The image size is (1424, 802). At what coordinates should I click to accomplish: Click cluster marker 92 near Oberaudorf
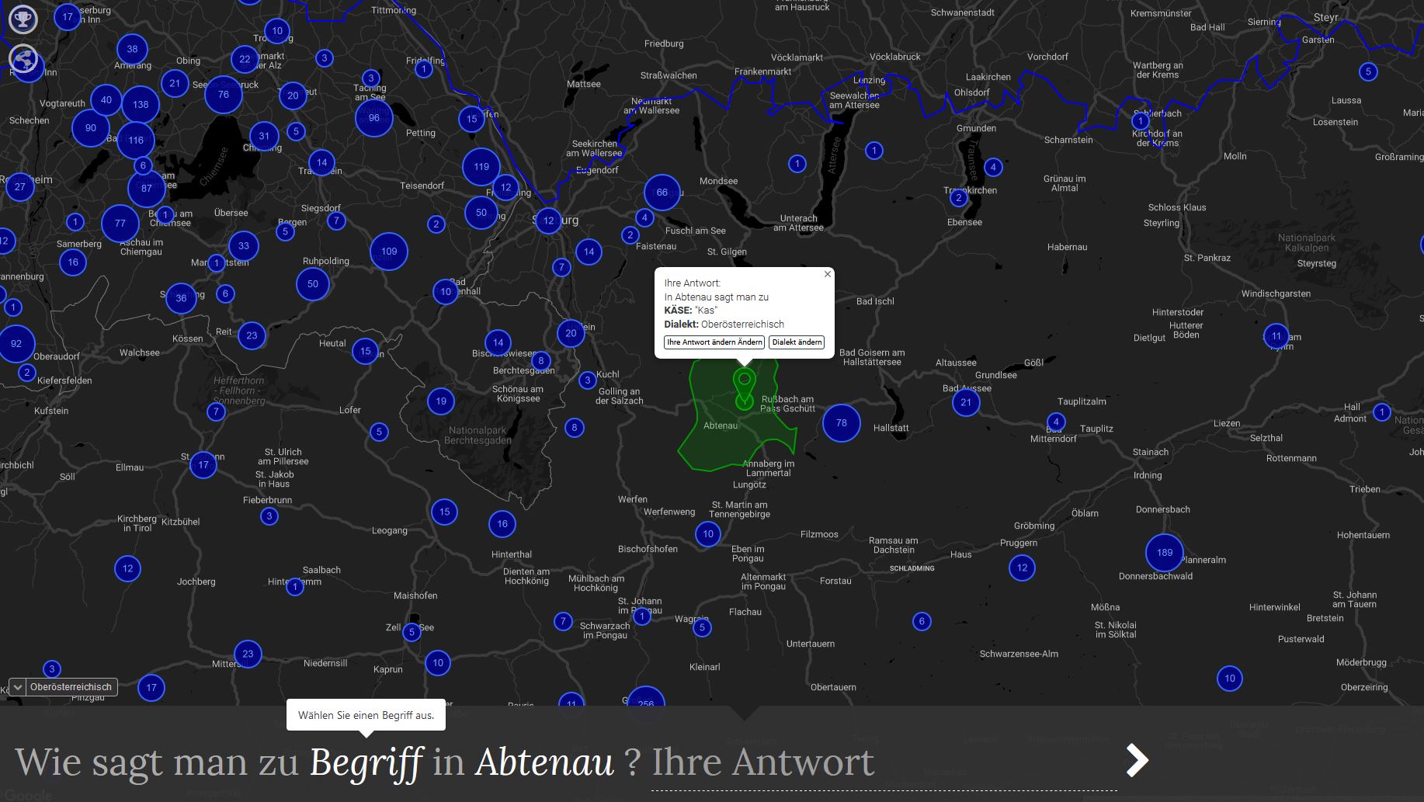(16, 343)
